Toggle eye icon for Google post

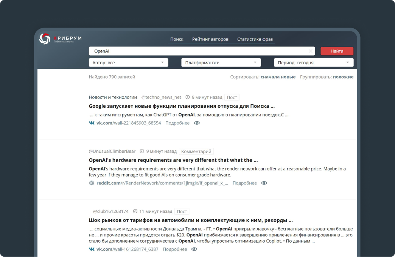[197, 123]
